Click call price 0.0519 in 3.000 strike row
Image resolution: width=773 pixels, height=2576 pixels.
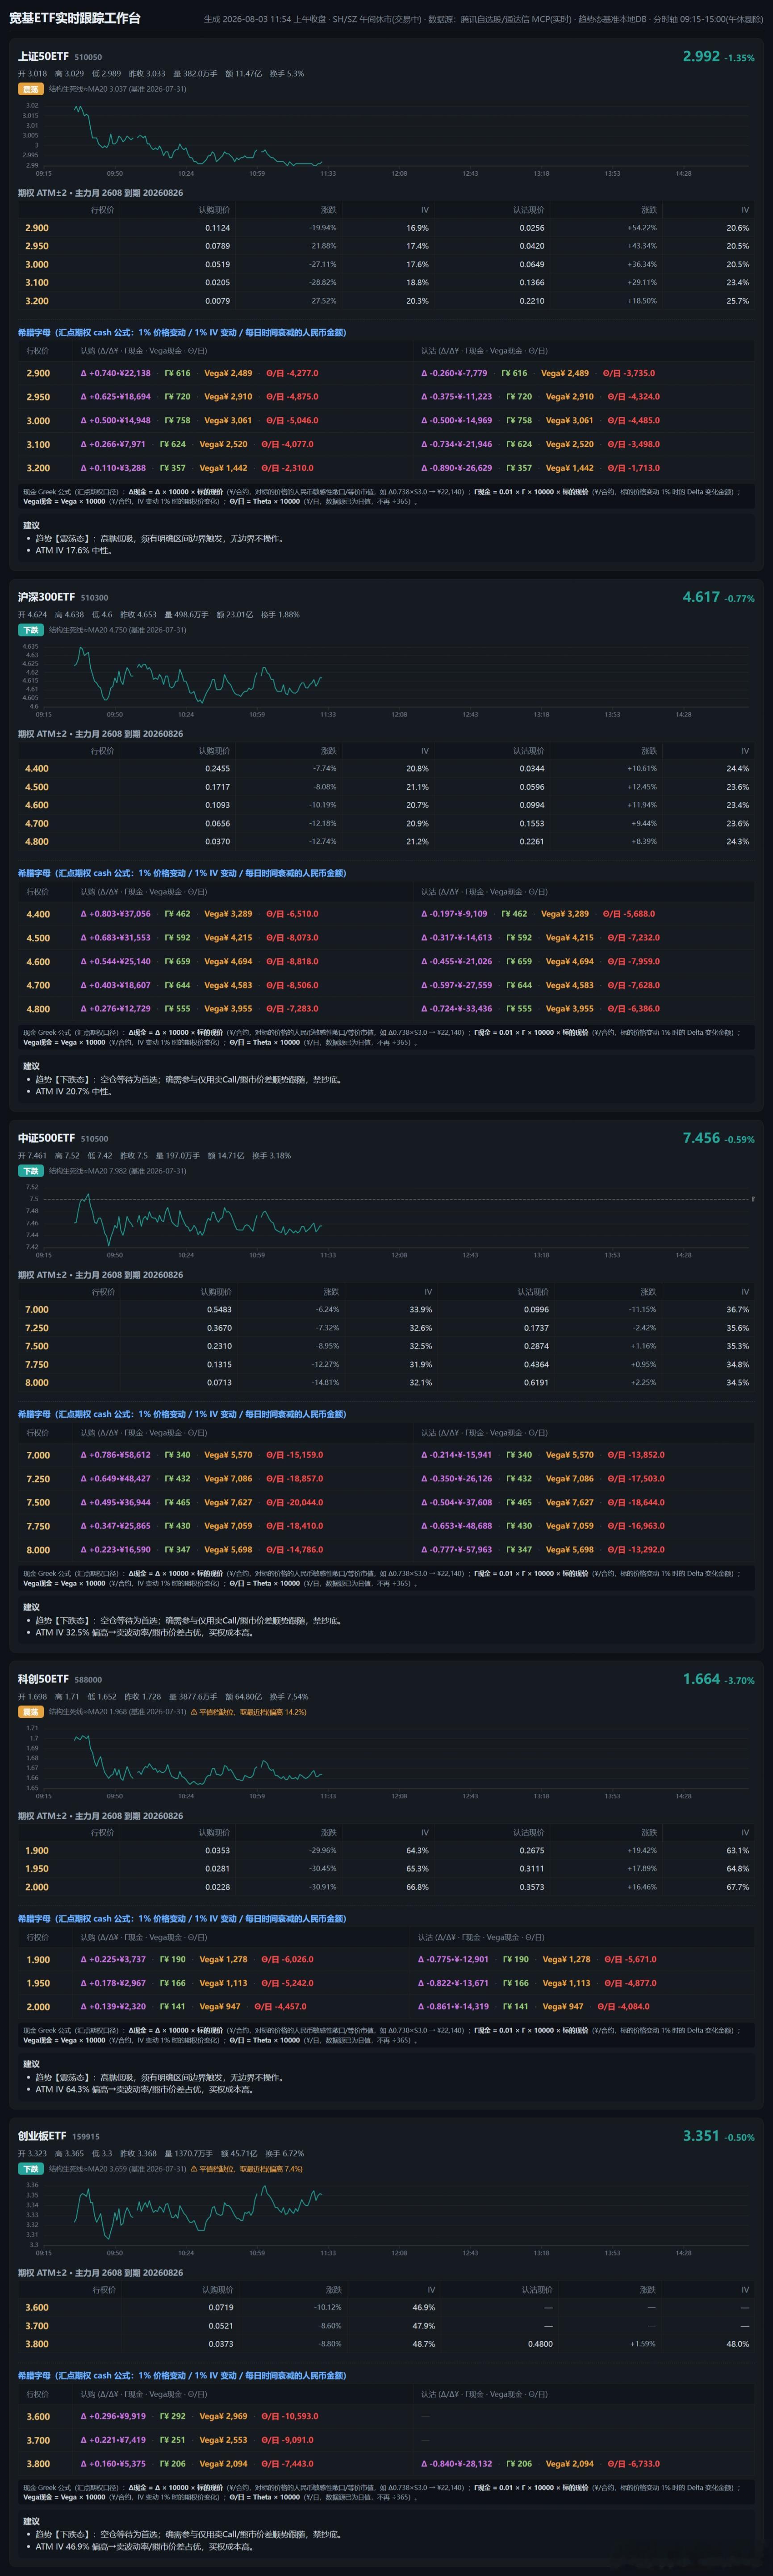218,265
